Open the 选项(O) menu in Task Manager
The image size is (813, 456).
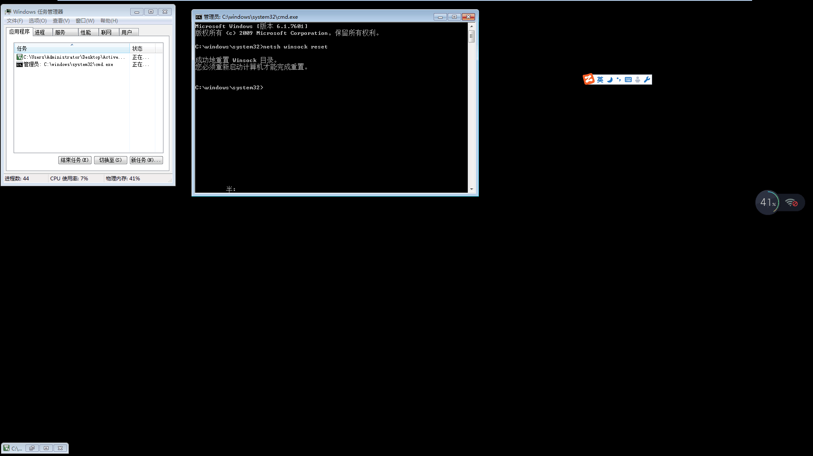37,21
